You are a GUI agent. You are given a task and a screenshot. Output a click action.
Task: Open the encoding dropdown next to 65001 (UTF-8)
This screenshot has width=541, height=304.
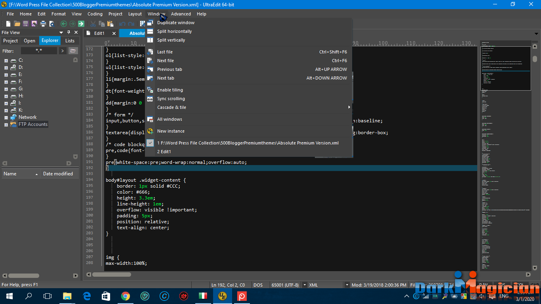point(305,285)
